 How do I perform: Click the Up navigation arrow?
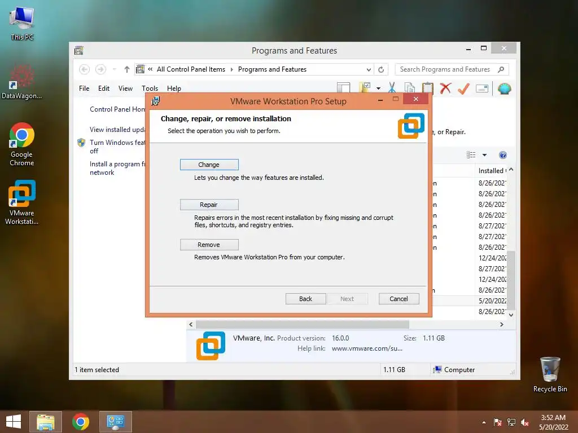coord(127,69)
